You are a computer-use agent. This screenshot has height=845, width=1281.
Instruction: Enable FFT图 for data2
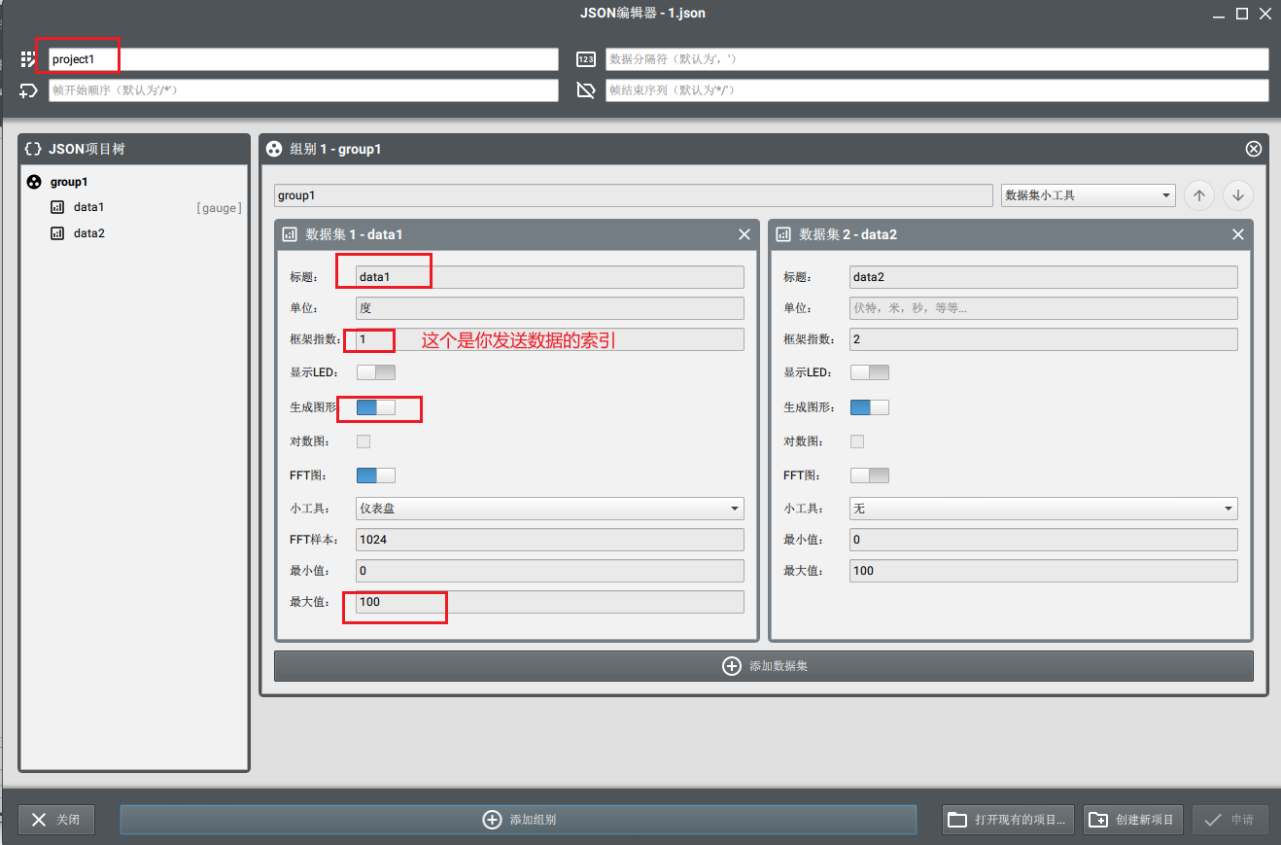coord(870,475)
